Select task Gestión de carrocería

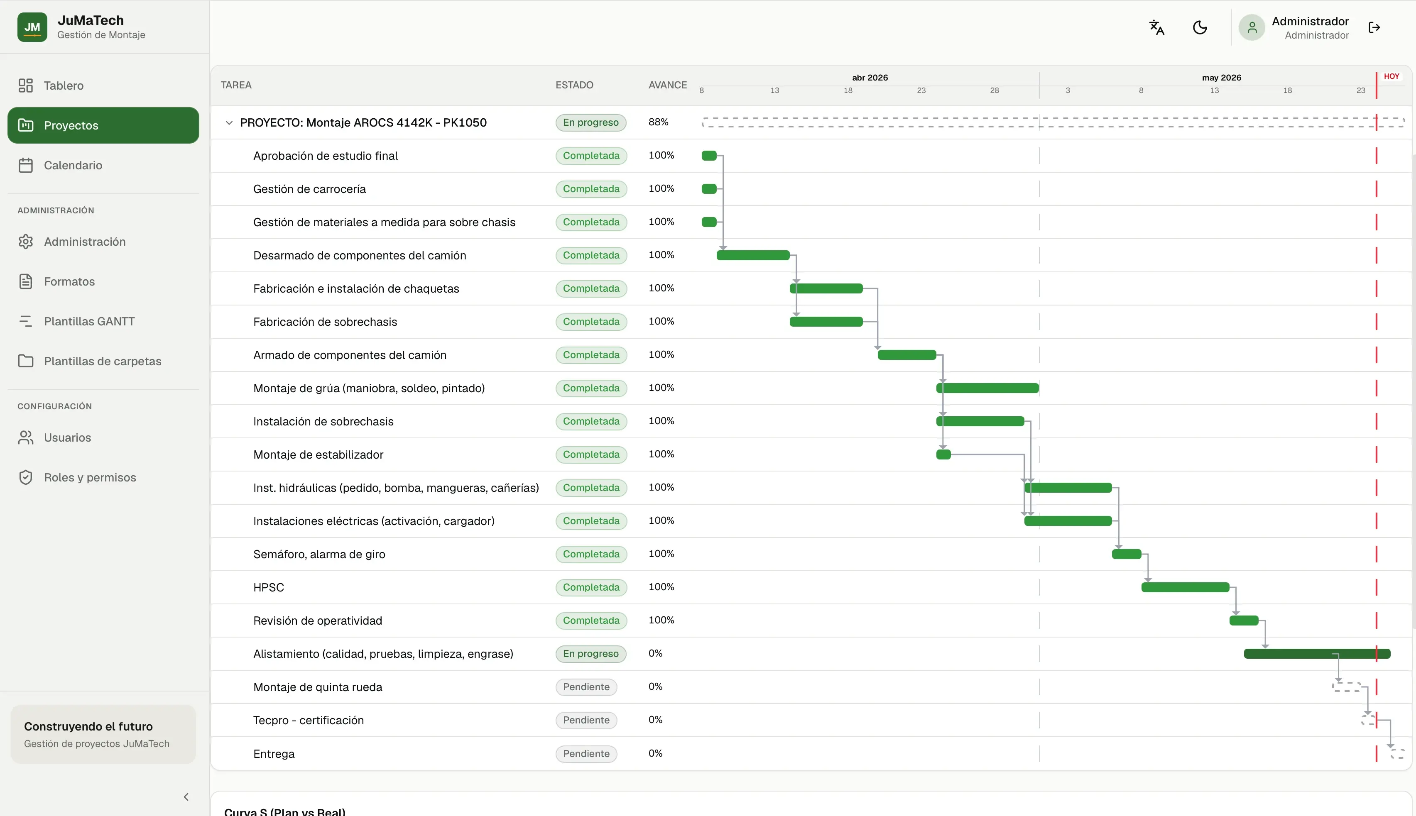point(309,189)
